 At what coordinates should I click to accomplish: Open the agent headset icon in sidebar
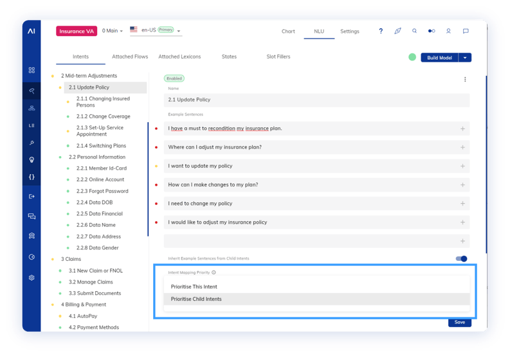(x=32, y=236)
